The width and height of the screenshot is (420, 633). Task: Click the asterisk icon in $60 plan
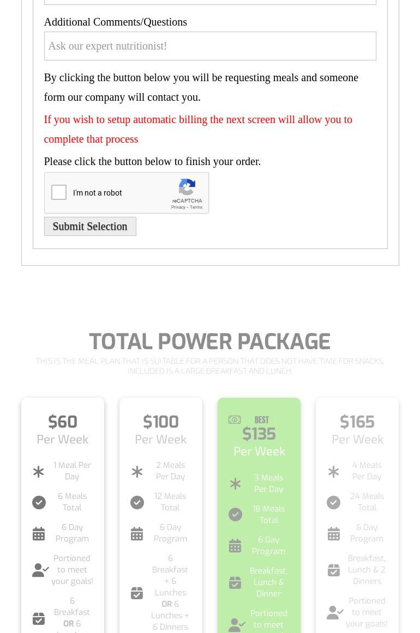tap(39, 472)
